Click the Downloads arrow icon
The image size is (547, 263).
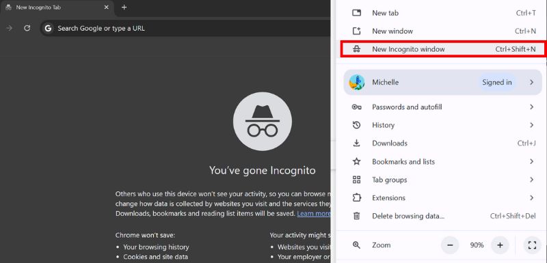[356, 143]
